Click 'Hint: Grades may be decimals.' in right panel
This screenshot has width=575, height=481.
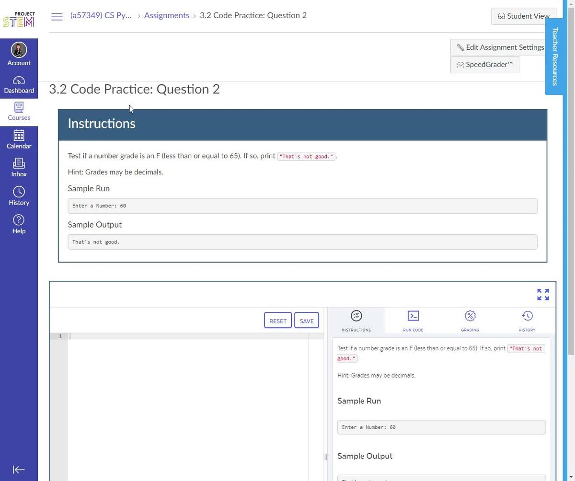376,375
